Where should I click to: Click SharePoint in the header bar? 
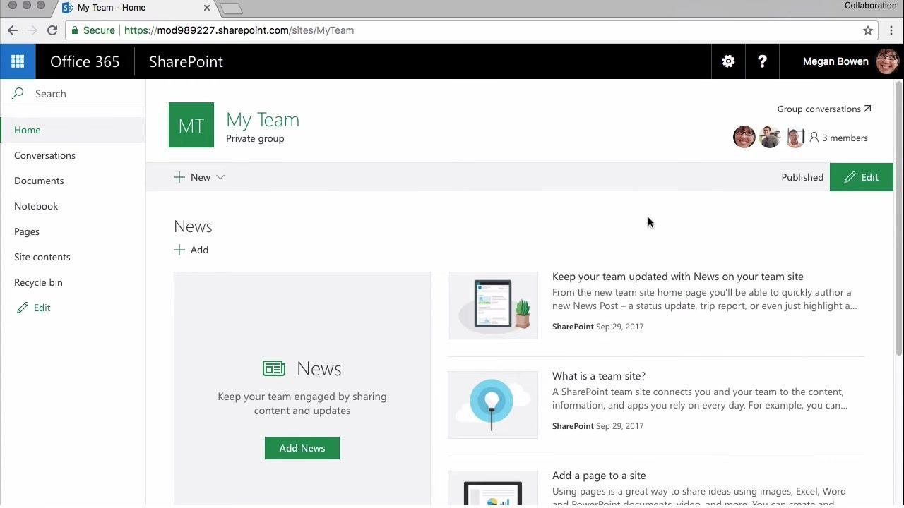point(186,61)
